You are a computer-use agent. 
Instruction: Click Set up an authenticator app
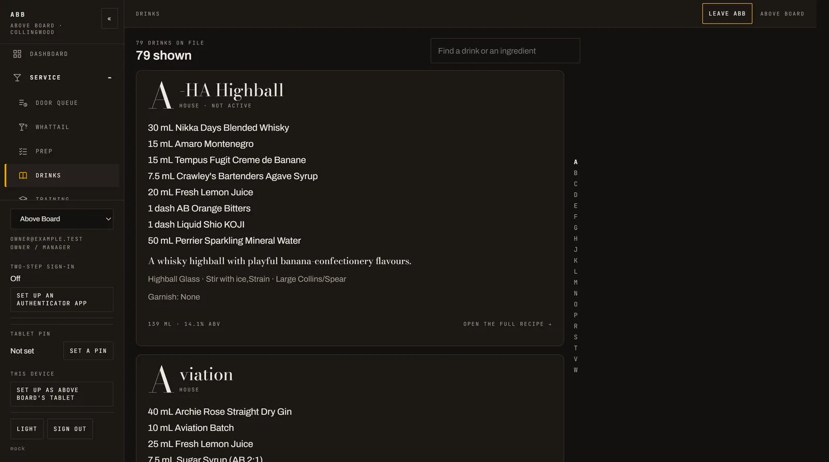62,300
